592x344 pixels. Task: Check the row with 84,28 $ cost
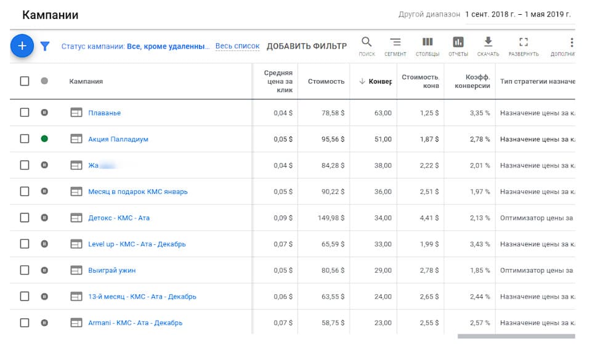point(25,165)
